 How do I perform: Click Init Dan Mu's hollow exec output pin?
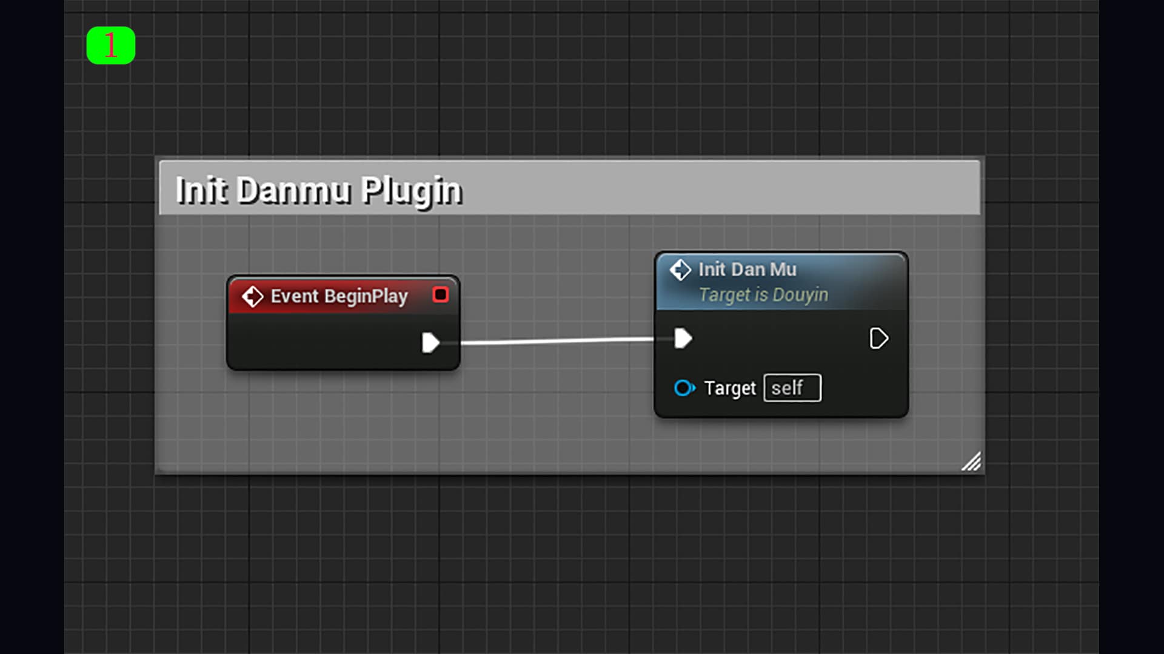tap(878, 339)
